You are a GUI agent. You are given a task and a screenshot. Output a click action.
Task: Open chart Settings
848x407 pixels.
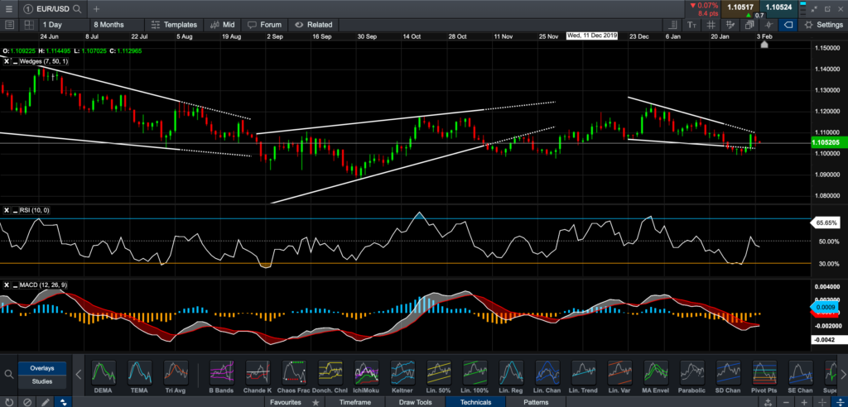tap(823, 25)
